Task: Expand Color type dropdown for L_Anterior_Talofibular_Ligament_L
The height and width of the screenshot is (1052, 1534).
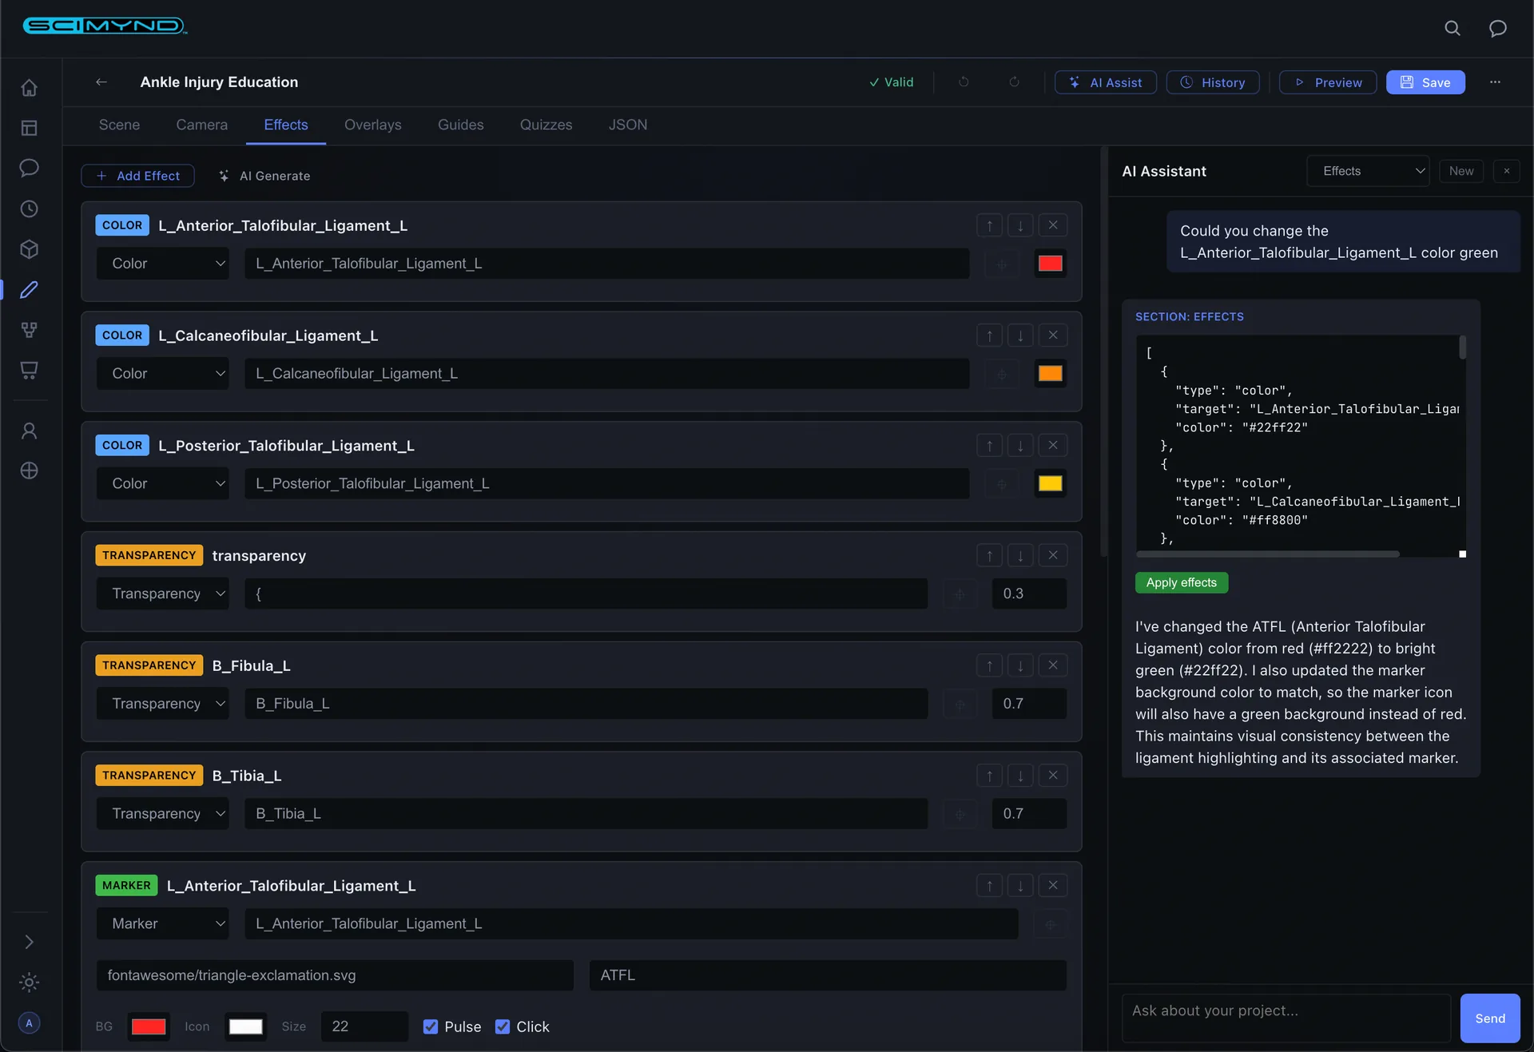Action: tap(163, 264)
